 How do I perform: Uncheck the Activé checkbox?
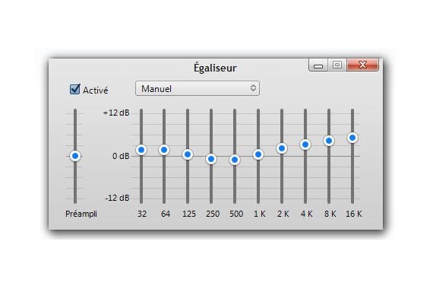(75, 89)
